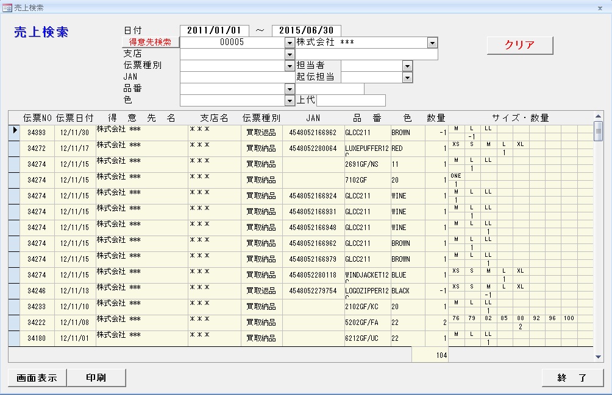
Task: Open the 伝票種別 dropdown list
Action: tap(290, 66)
